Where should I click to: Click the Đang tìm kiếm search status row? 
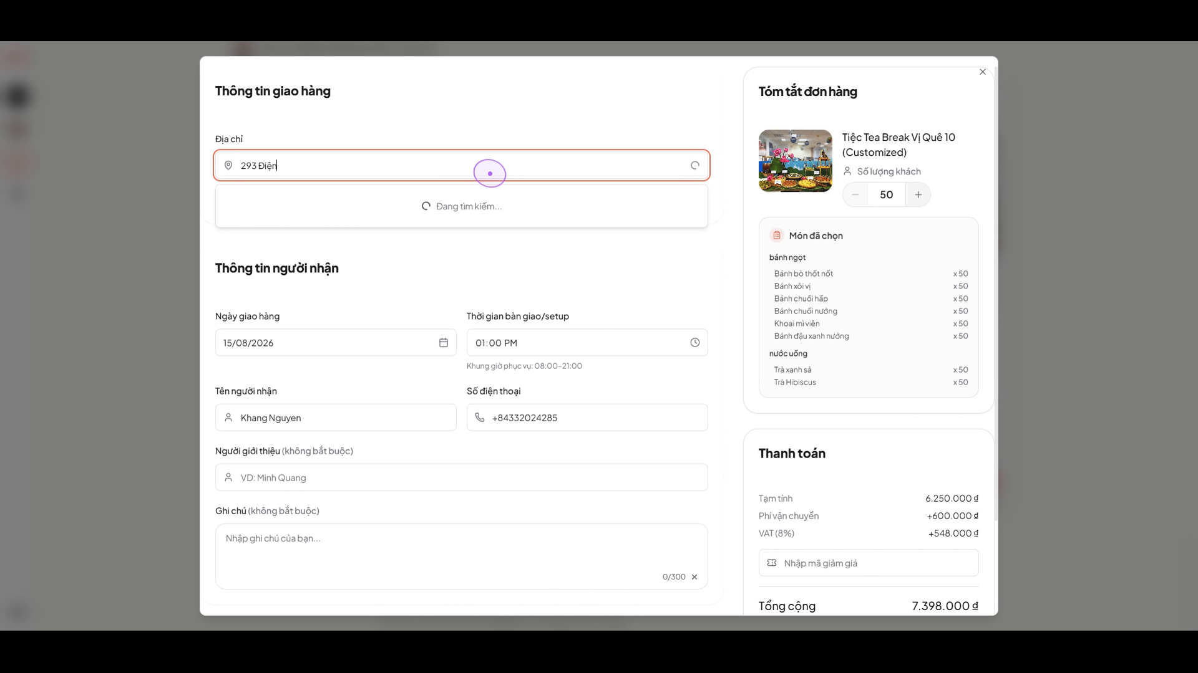462,206
